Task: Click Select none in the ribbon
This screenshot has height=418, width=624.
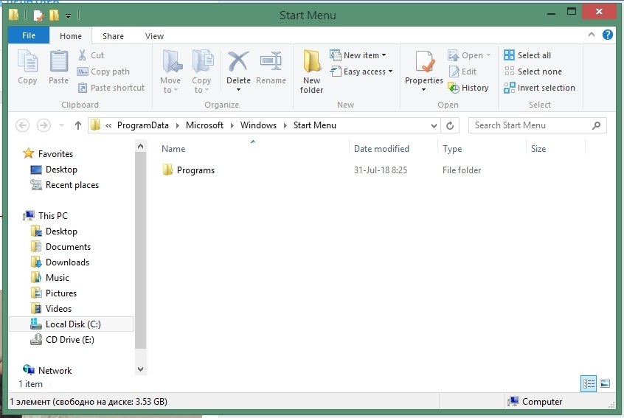Action: (x=533, y=72)
